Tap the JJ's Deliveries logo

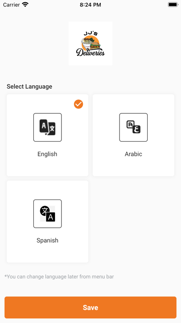[x=90, y=44]
